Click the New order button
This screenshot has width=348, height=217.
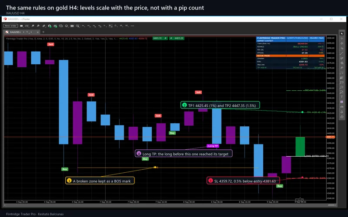(x=10, y=26)
